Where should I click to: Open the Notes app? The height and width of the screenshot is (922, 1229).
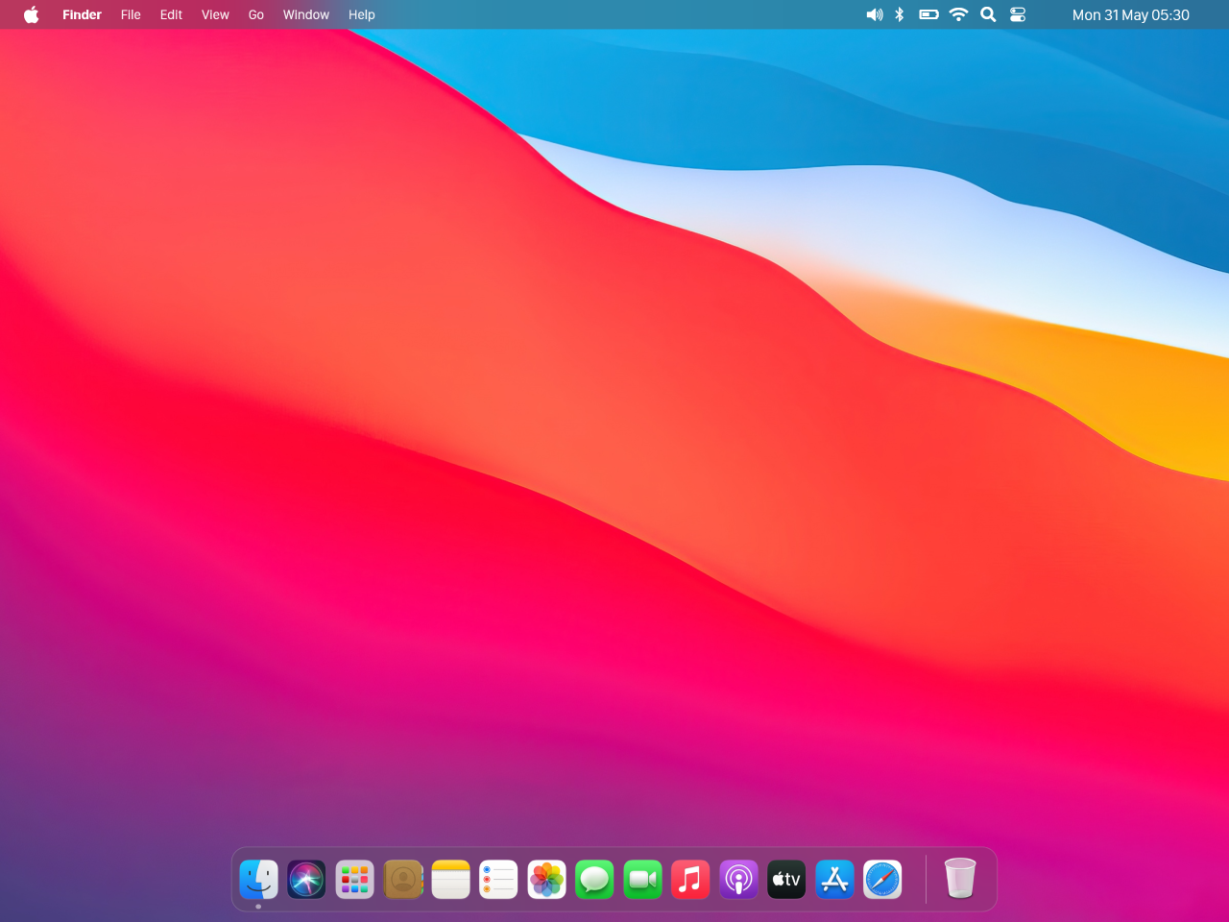tap(450, 879)
